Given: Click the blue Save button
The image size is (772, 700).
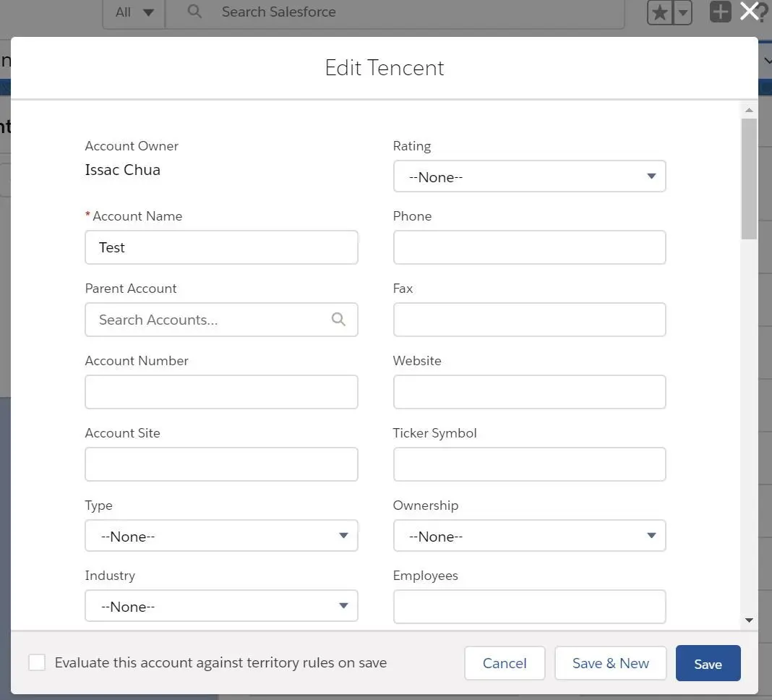Looking at the screenshot, I should pos(708,664).
